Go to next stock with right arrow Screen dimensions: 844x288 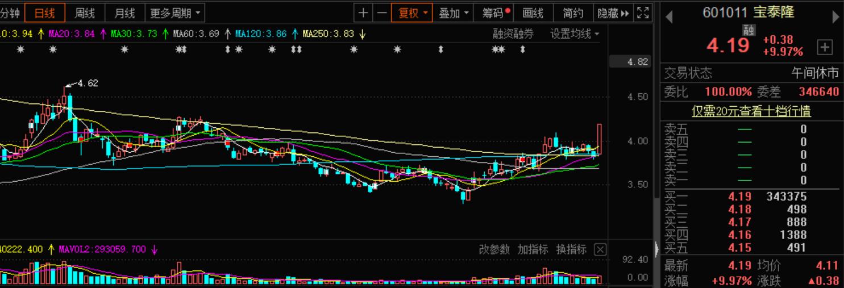pyautogui.click(x=836, y=17)
